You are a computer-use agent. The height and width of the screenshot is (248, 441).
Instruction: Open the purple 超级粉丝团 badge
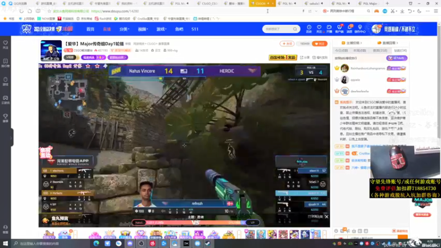point(117,57)
